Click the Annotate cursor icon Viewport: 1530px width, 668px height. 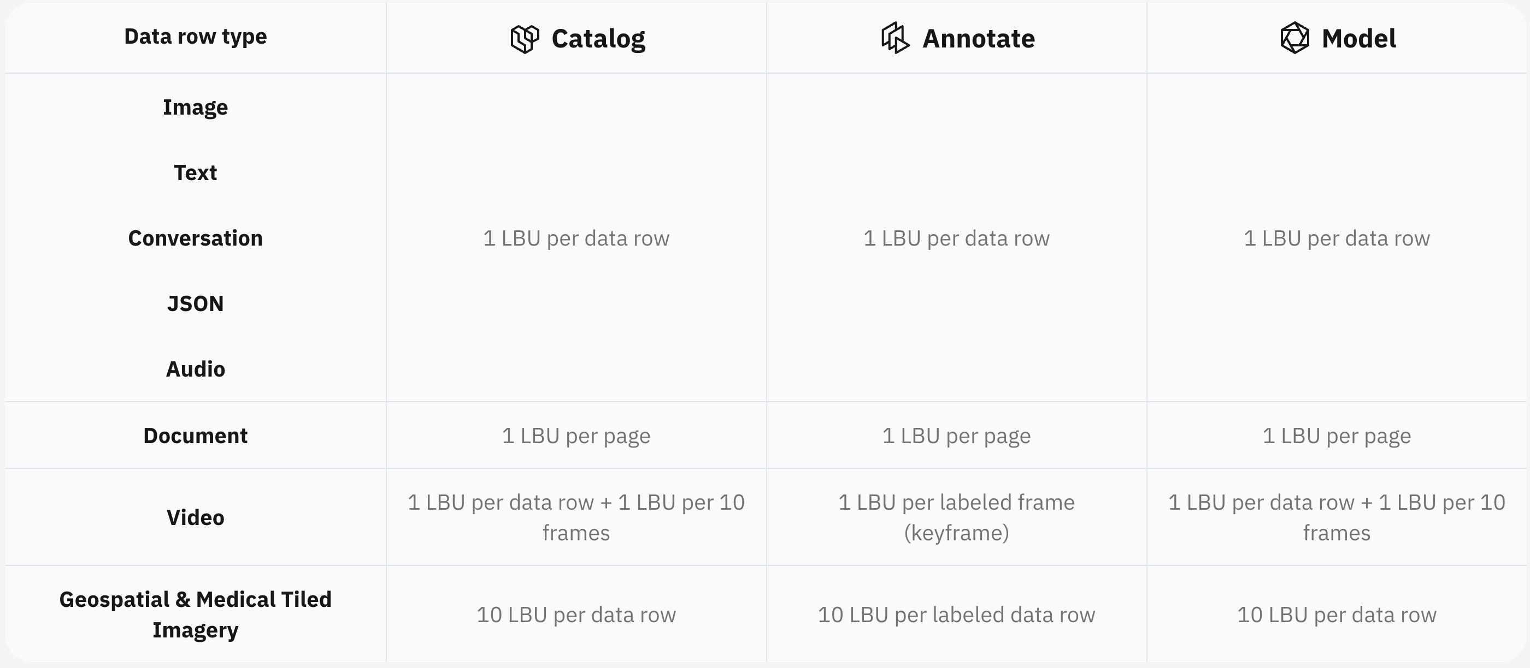pyautogui.click(x=895, y=39)
